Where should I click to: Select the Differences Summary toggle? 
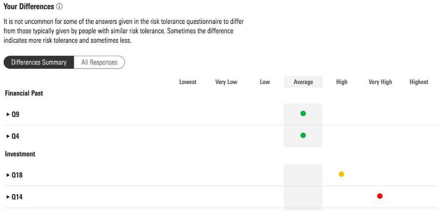pyautogui.click(x=39, y=62)
